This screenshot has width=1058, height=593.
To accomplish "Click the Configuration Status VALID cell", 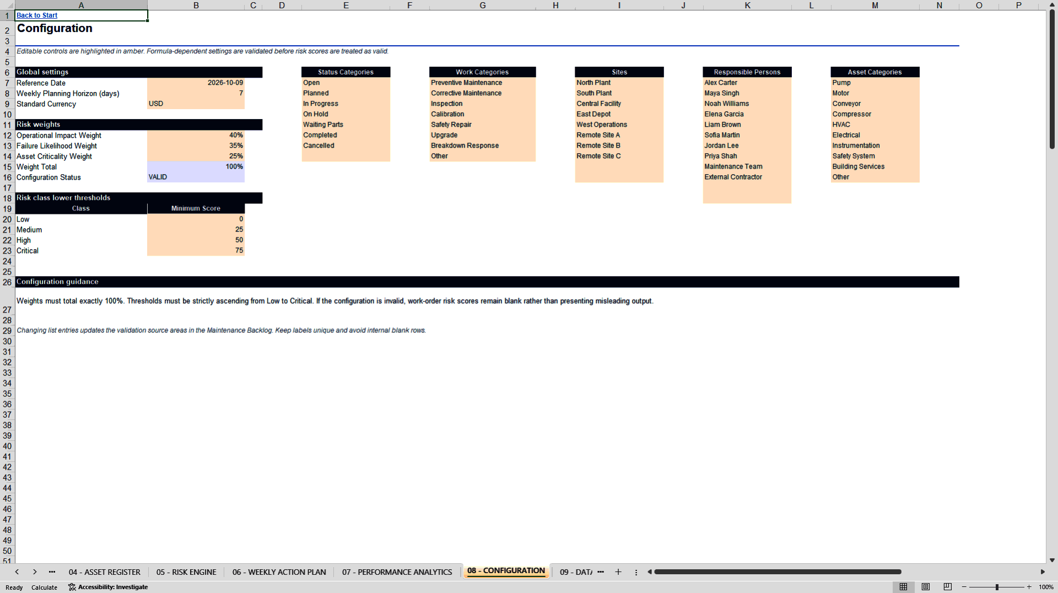I will click(196, 177).
